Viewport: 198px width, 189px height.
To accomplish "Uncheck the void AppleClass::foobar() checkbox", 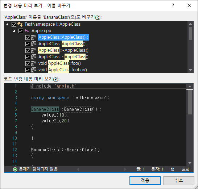I will (28, 70).
